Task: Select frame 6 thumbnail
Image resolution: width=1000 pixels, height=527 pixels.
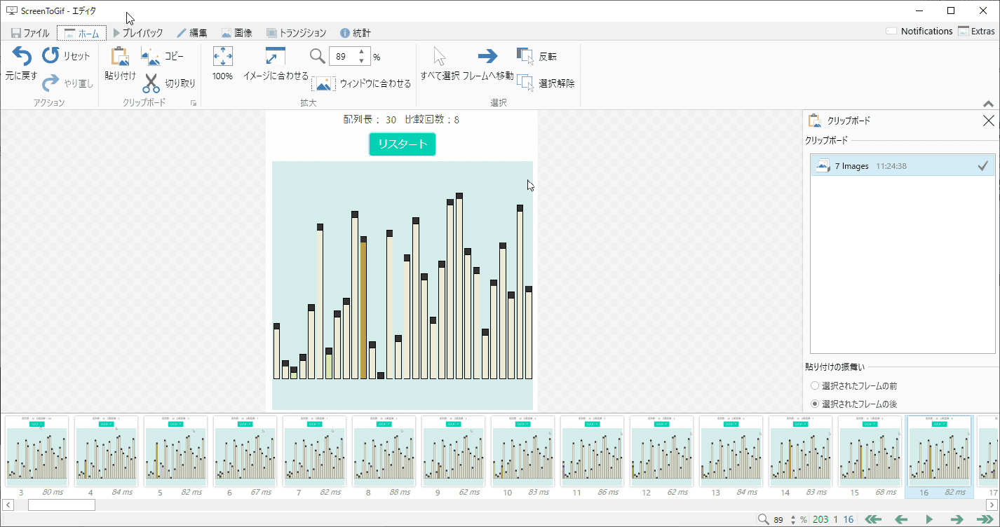Action: tap(245, 451)
